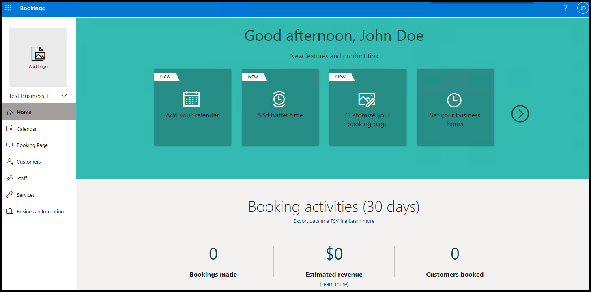This screenshot has width=591, height=292.
Task: Click the New badge on Add your calendar
Action: pyautogui.click(x=166, y=77)
